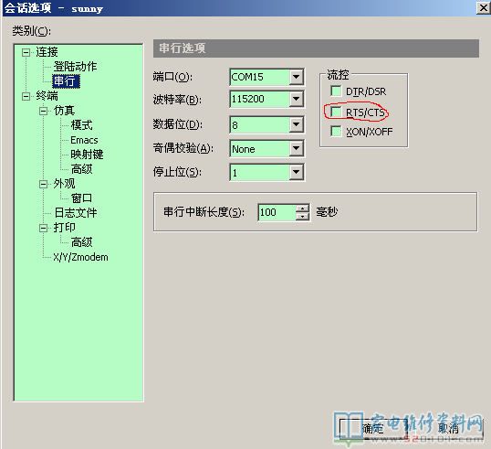Collapse the 仿真 tree node
The height and width of the screenshot is (449, 491).
pyautogui.click(x=44, y=111)
